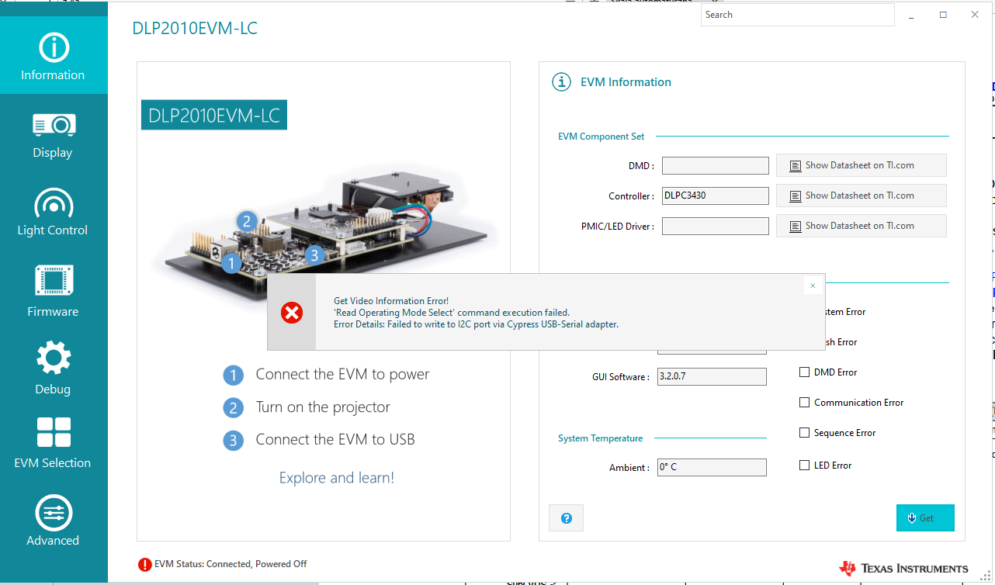
Task: Switch to EVM Selection
Action: (x=54, y=443)
